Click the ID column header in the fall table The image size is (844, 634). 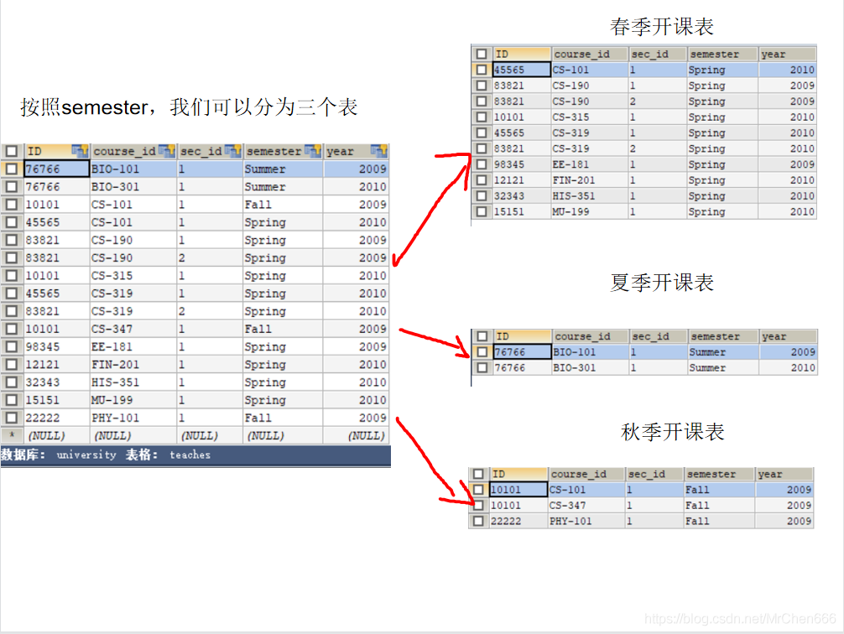(x=518, y=474)
